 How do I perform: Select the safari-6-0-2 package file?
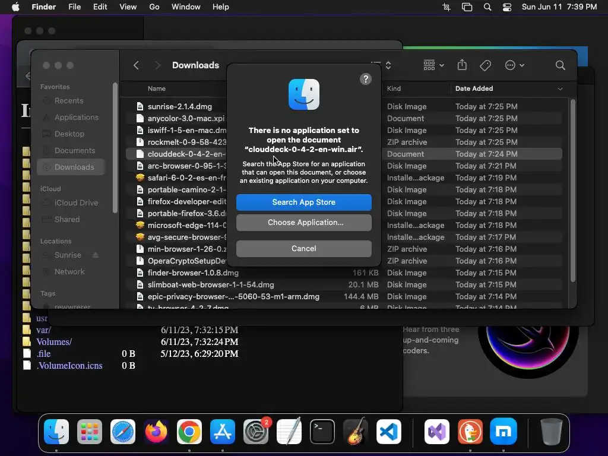pyautogui.click(x=344, y=178)
